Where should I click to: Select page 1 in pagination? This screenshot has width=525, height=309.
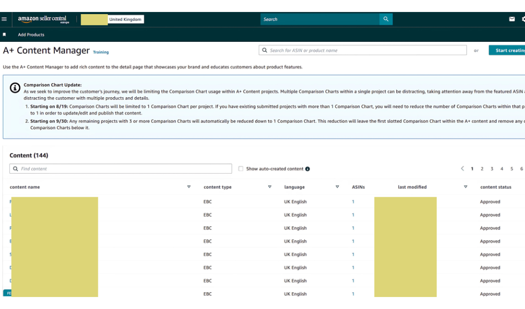tap(472, 169)
